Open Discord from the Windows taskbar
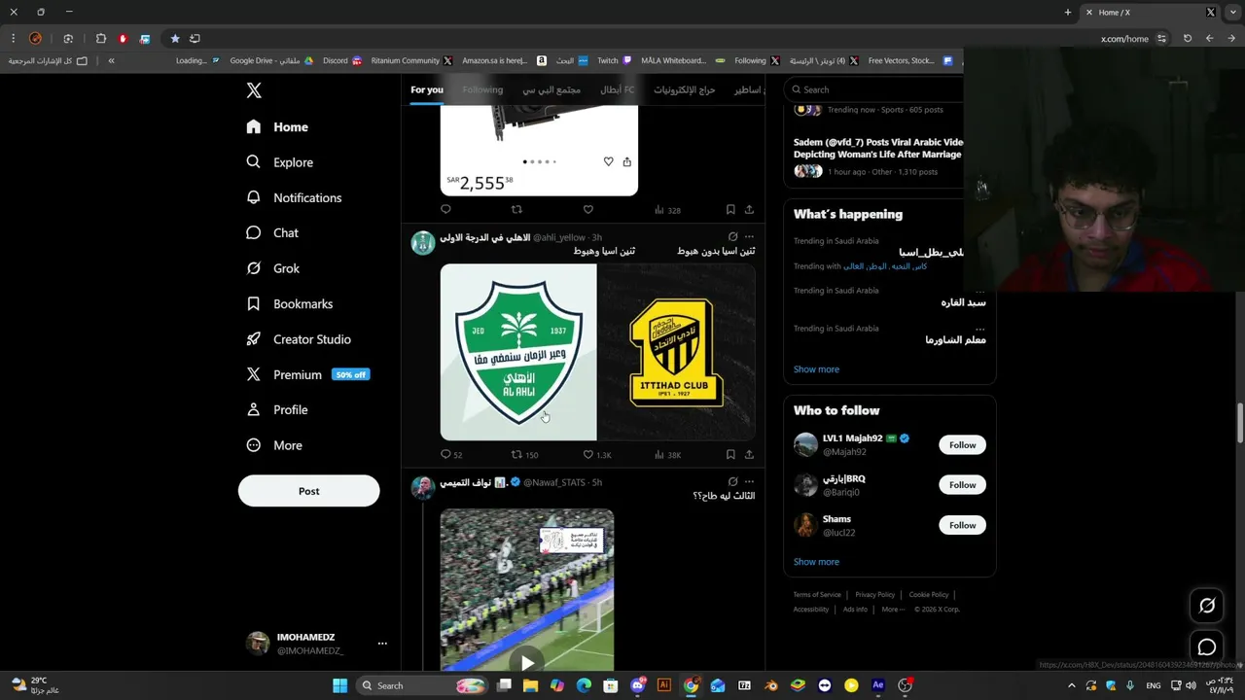The width and height of the screenshot is (1245, 700). (x=638, y=685)
